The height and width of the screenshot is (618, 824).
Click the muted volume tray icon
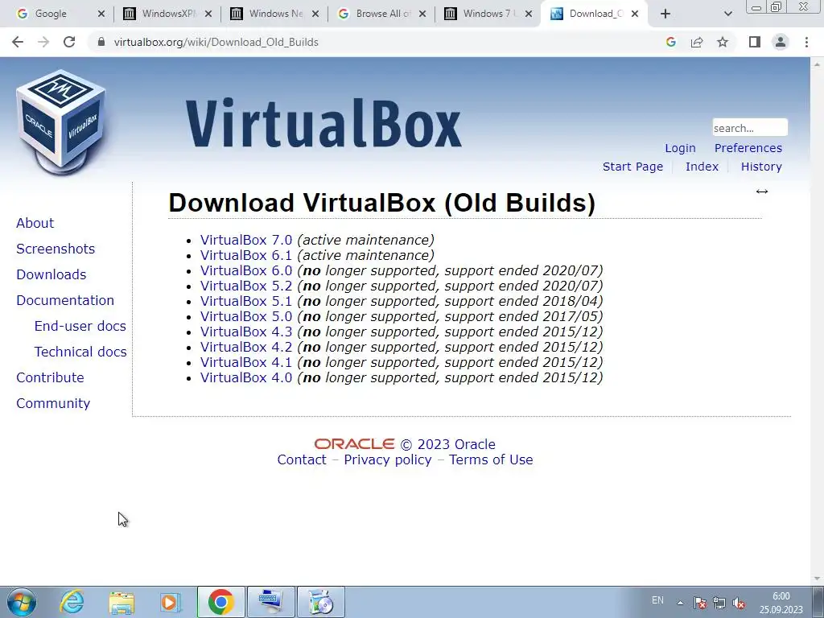739,603
